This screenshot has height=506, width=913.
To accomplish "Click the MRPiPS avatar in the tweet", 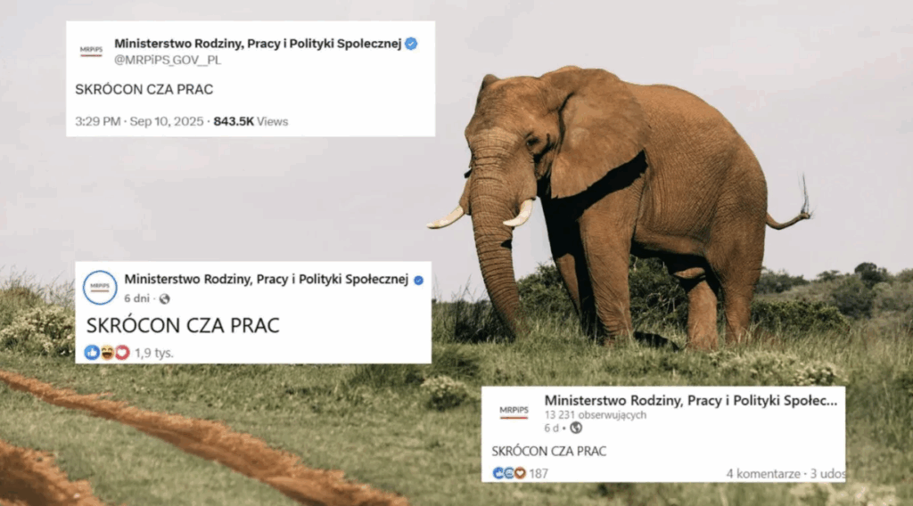I will coord(92,51).
